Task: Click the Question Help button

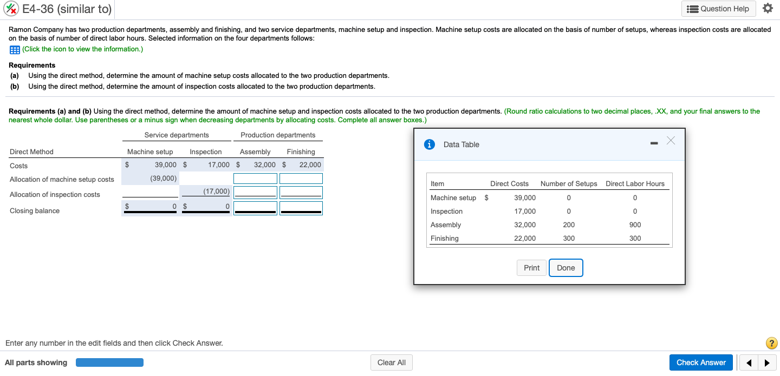Action: tap(718, 9)
